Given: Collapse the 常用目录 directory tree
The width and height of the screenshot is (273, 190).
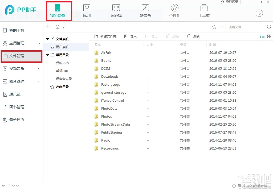Looking at the screenshot, I should (48, 55).
